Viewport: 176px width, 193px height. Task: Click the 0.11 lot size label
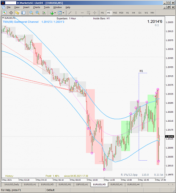click(x=159, y=175)
